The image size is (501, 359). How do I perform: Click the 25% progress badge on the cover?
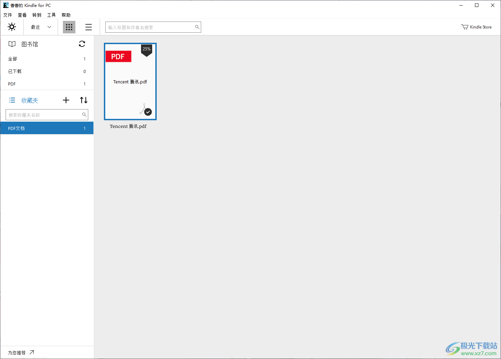click(x=147, y=50)
